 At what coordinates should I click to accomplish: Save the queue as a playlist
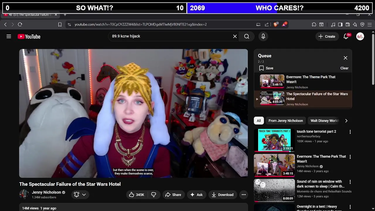click(266, 68)
